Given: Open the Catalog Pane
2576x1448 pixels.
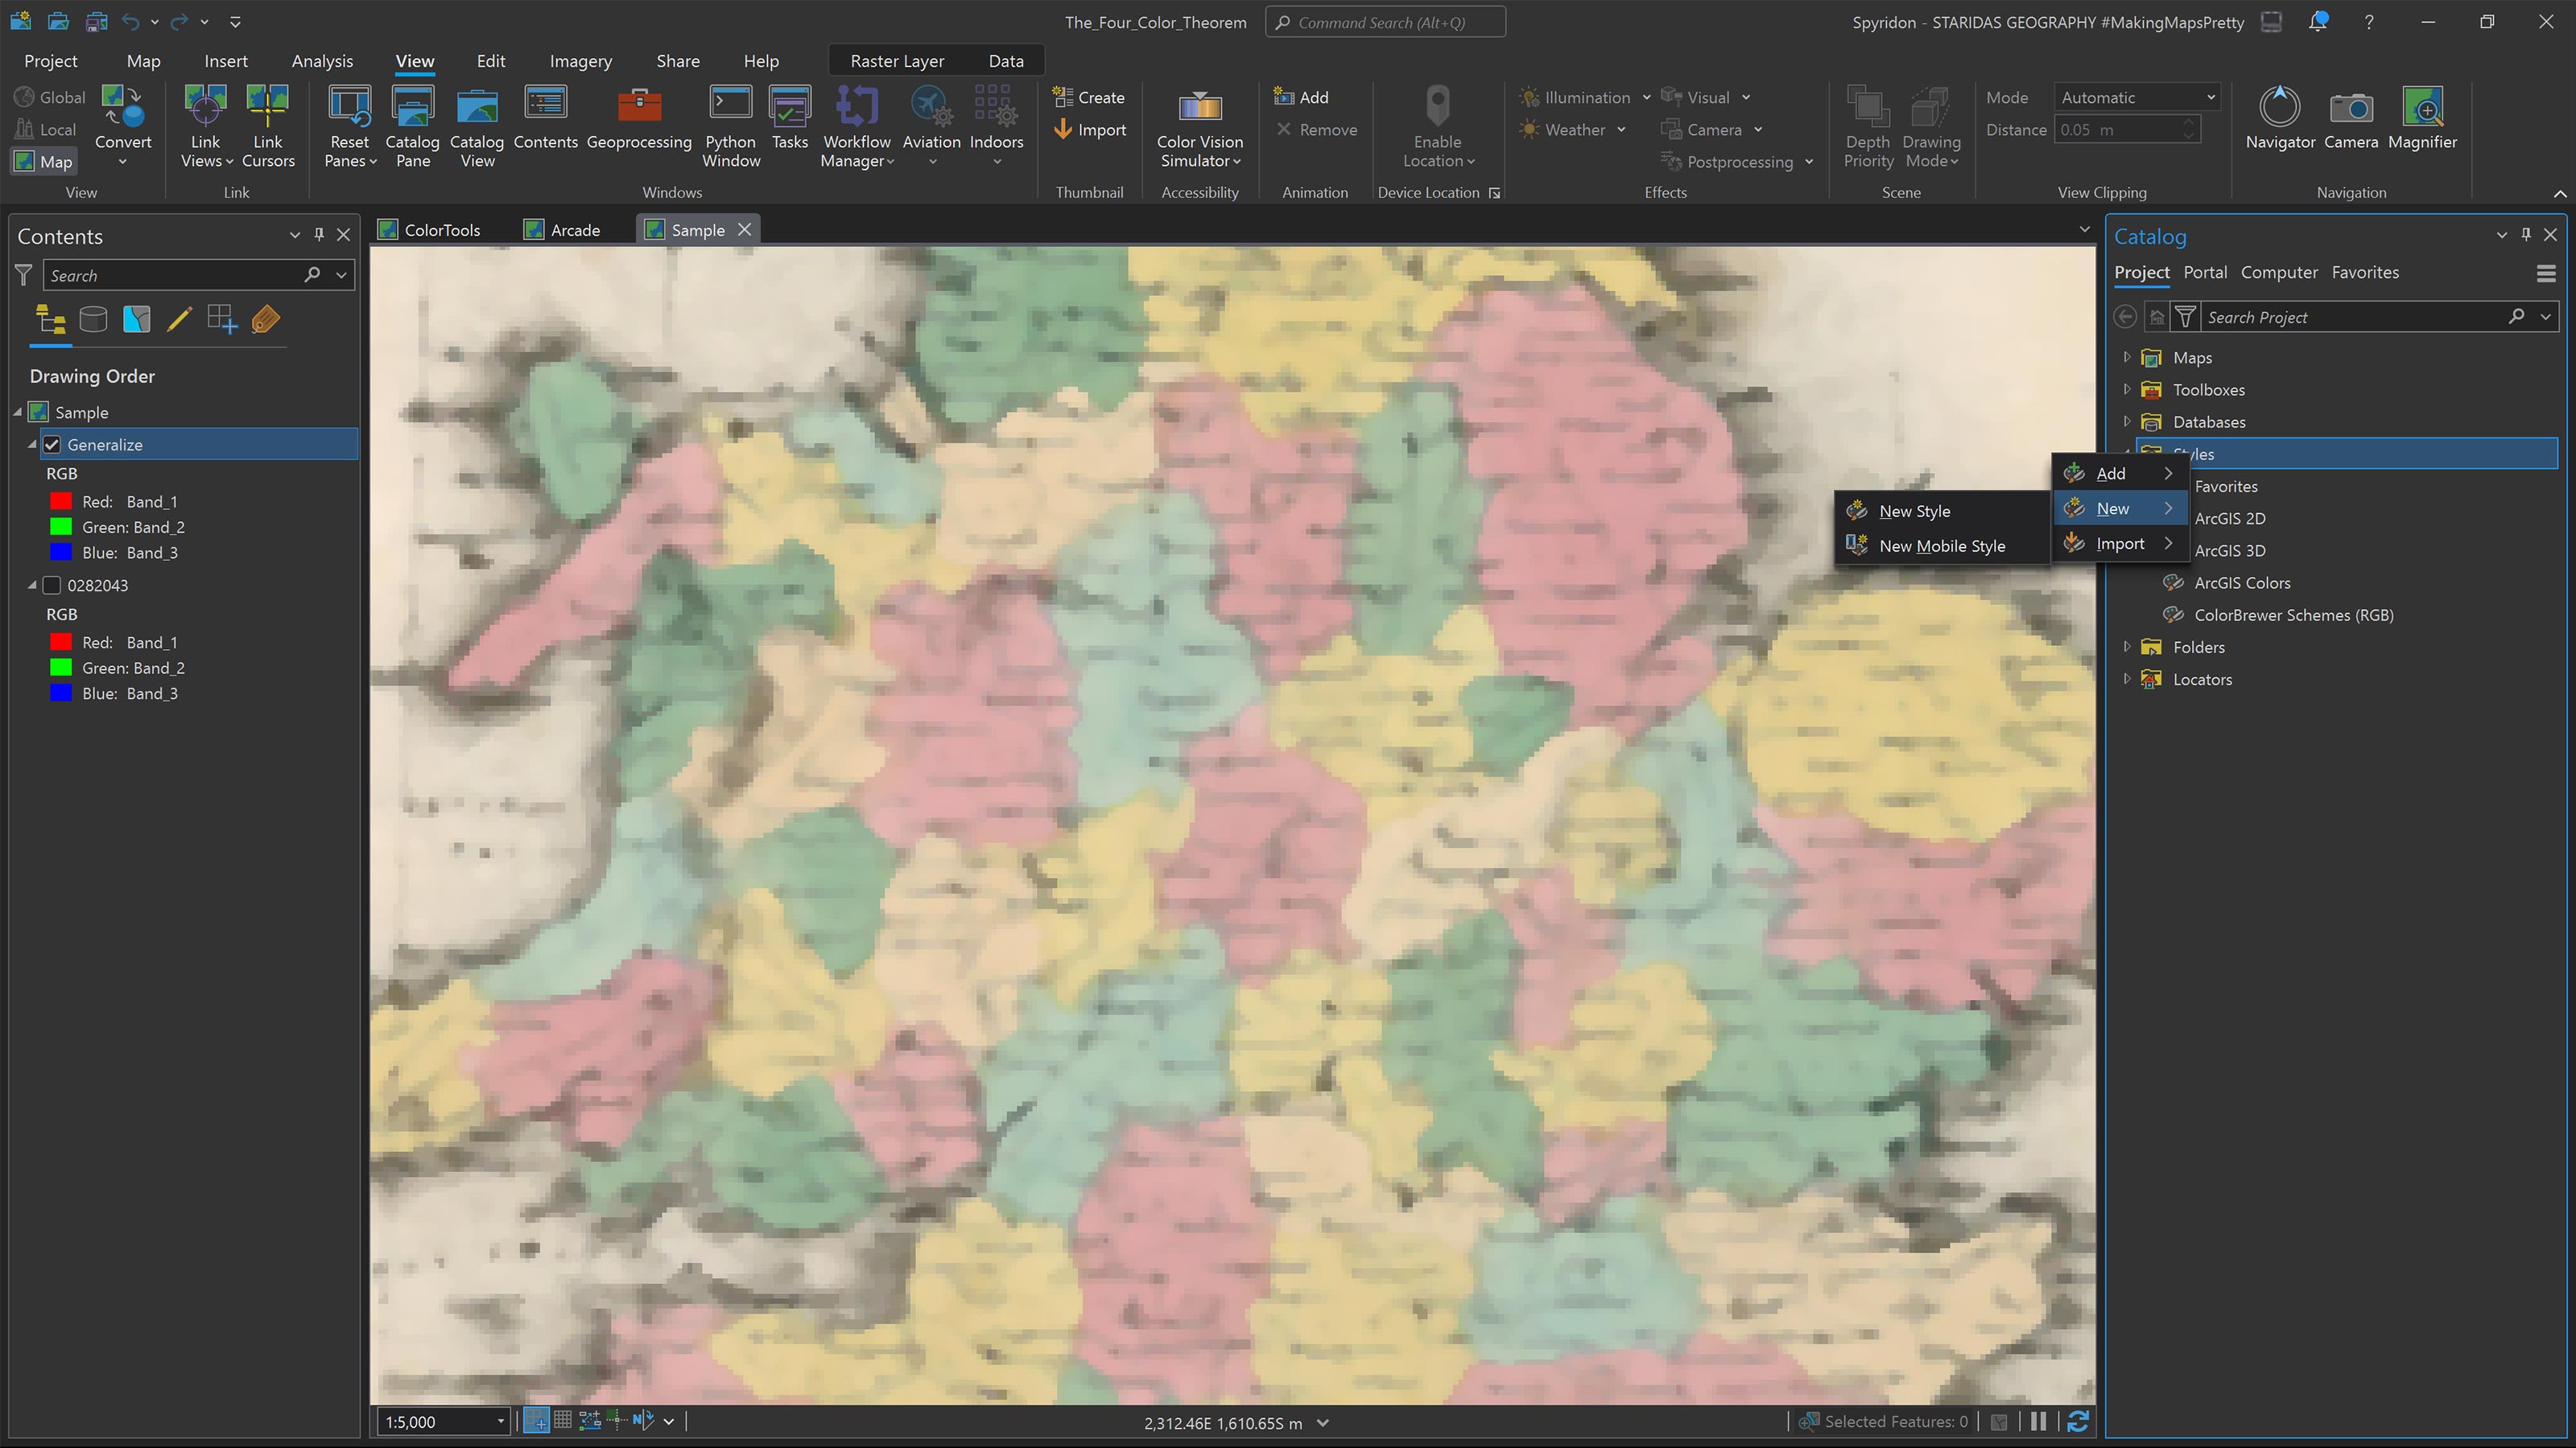Looking at the screenshot, I should pos(412,125).
